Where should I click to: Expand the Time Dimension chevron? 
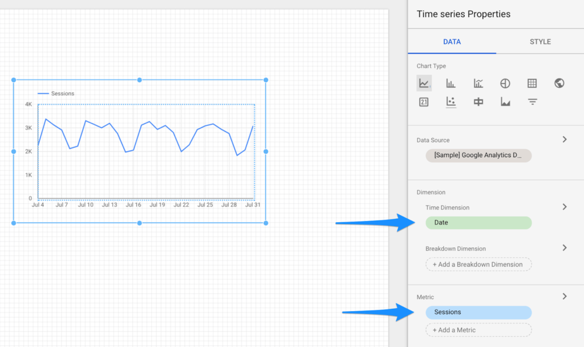coord(565,207)
